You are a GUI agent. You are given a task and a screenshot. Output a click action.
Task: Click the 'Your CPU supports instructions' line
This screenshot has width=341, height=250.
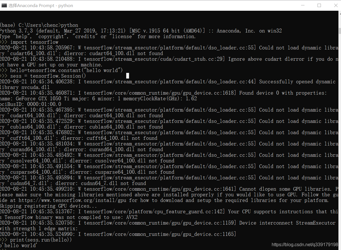pyautogui.click(x=169, y=212)
